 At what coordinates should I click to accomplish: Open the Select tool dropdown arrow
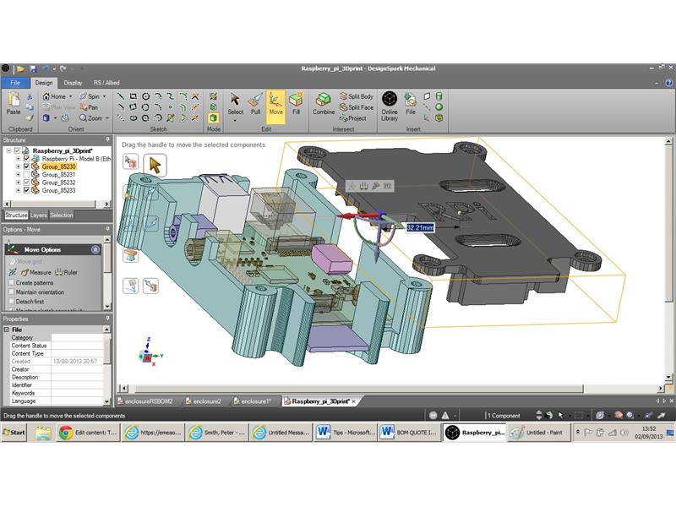[235, 121]
